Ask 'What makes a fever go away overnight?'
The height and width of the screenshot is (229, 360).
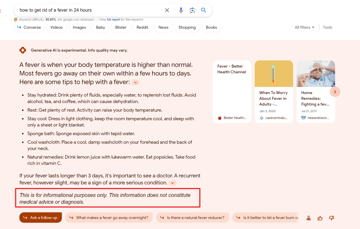pyautogui.click(x=109, y=218)
